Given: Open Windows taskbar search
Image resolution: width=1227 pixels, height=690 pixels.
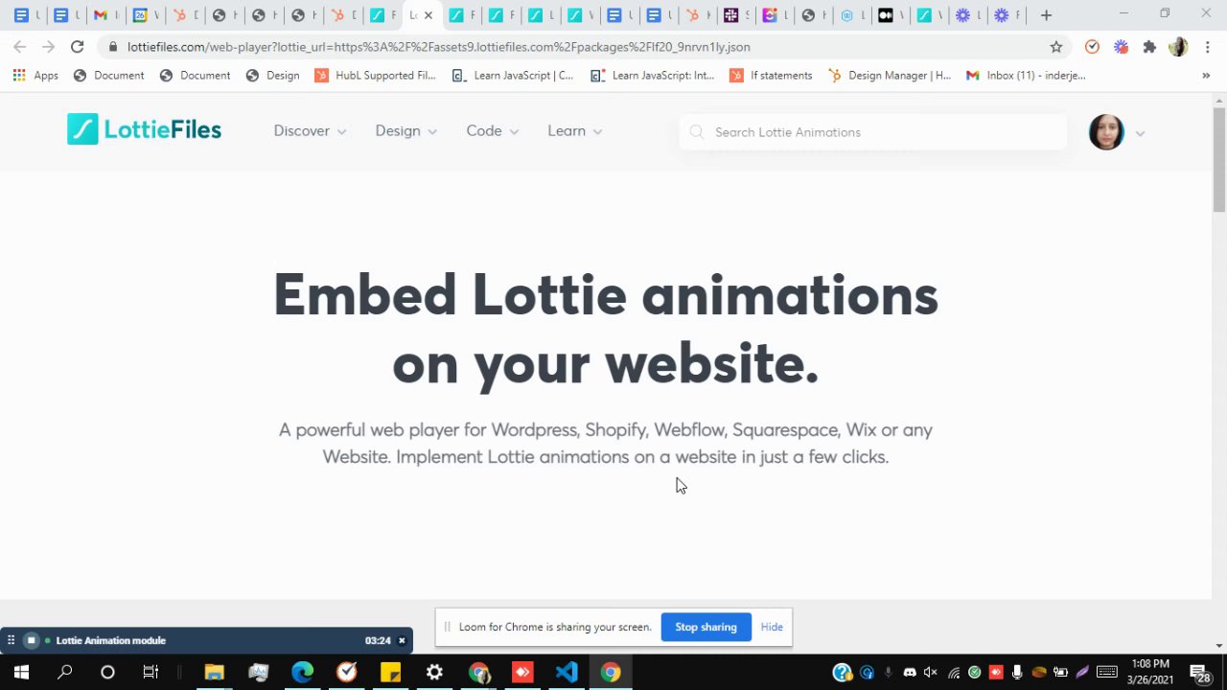Looking at the screenshot, I should [64, 672].
